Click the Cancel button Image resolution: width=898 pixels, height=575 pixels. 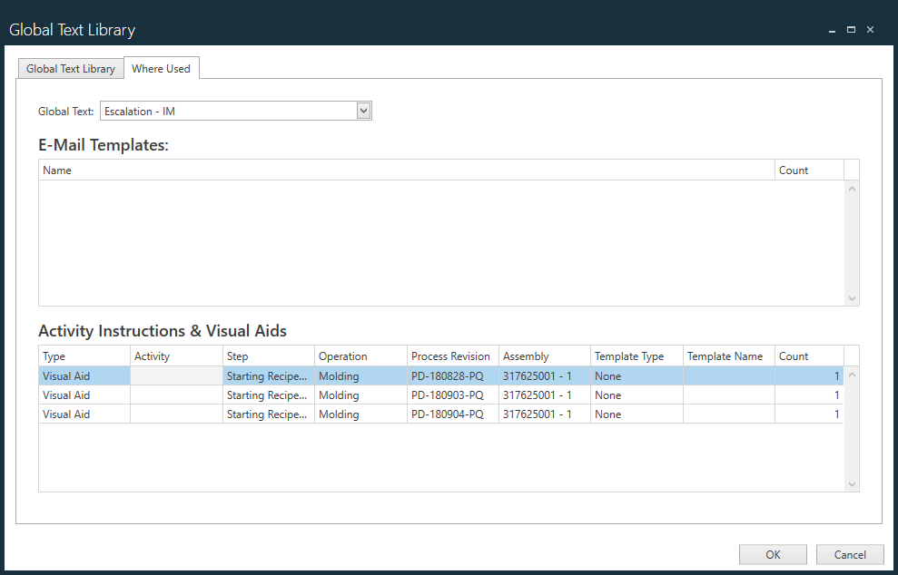point(850,554)
